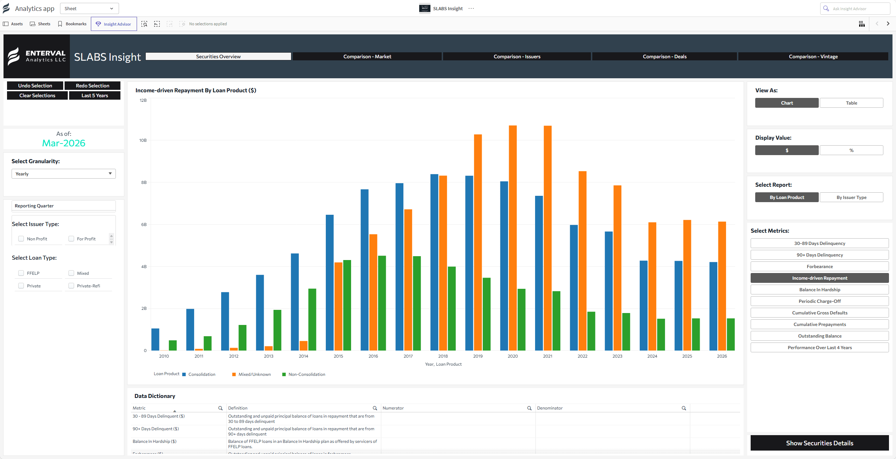Expand the Reporting Quarter filter
The image size is (896, 459).
pyautogui.click(x=64, y=206)
